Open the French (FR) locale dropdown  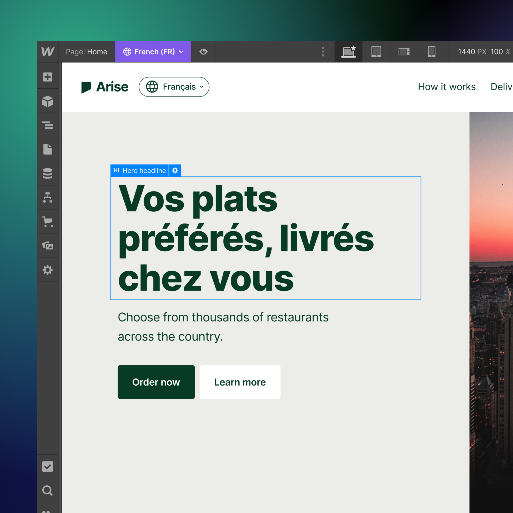[x=153, y=52]
